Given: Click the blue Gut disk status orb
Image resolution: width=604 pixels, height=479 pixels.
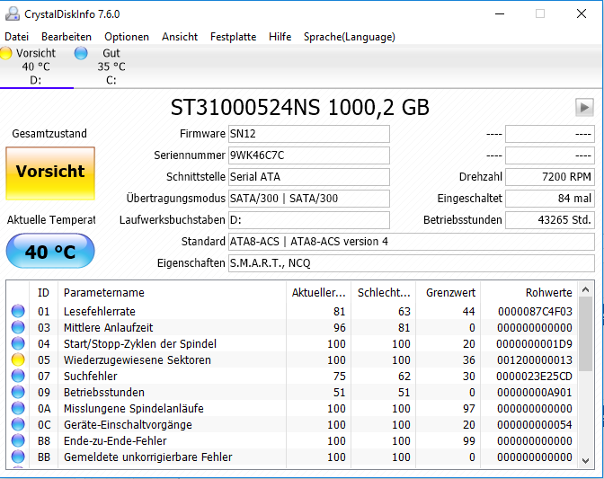Looking at the screenshot, I should click(81, 53).
